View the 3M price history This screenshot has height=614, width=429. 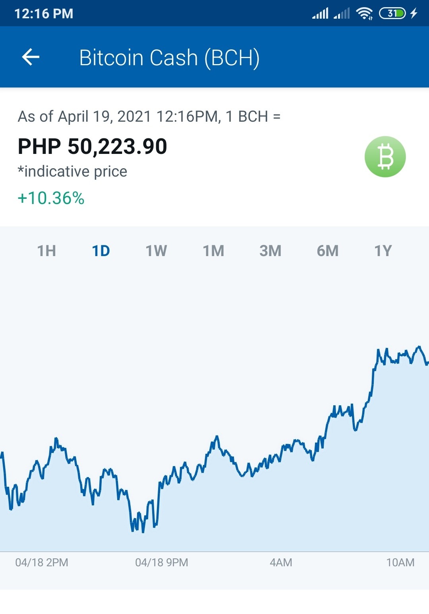tap(270, 251)
